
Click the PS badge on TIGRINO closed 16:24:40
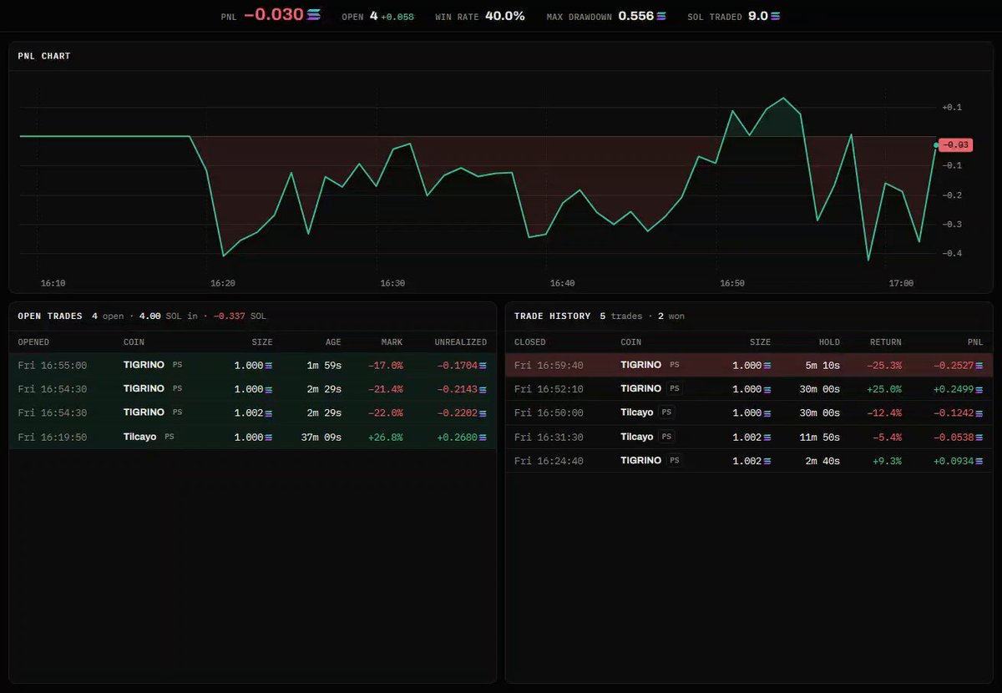click(x=675, y=460)
